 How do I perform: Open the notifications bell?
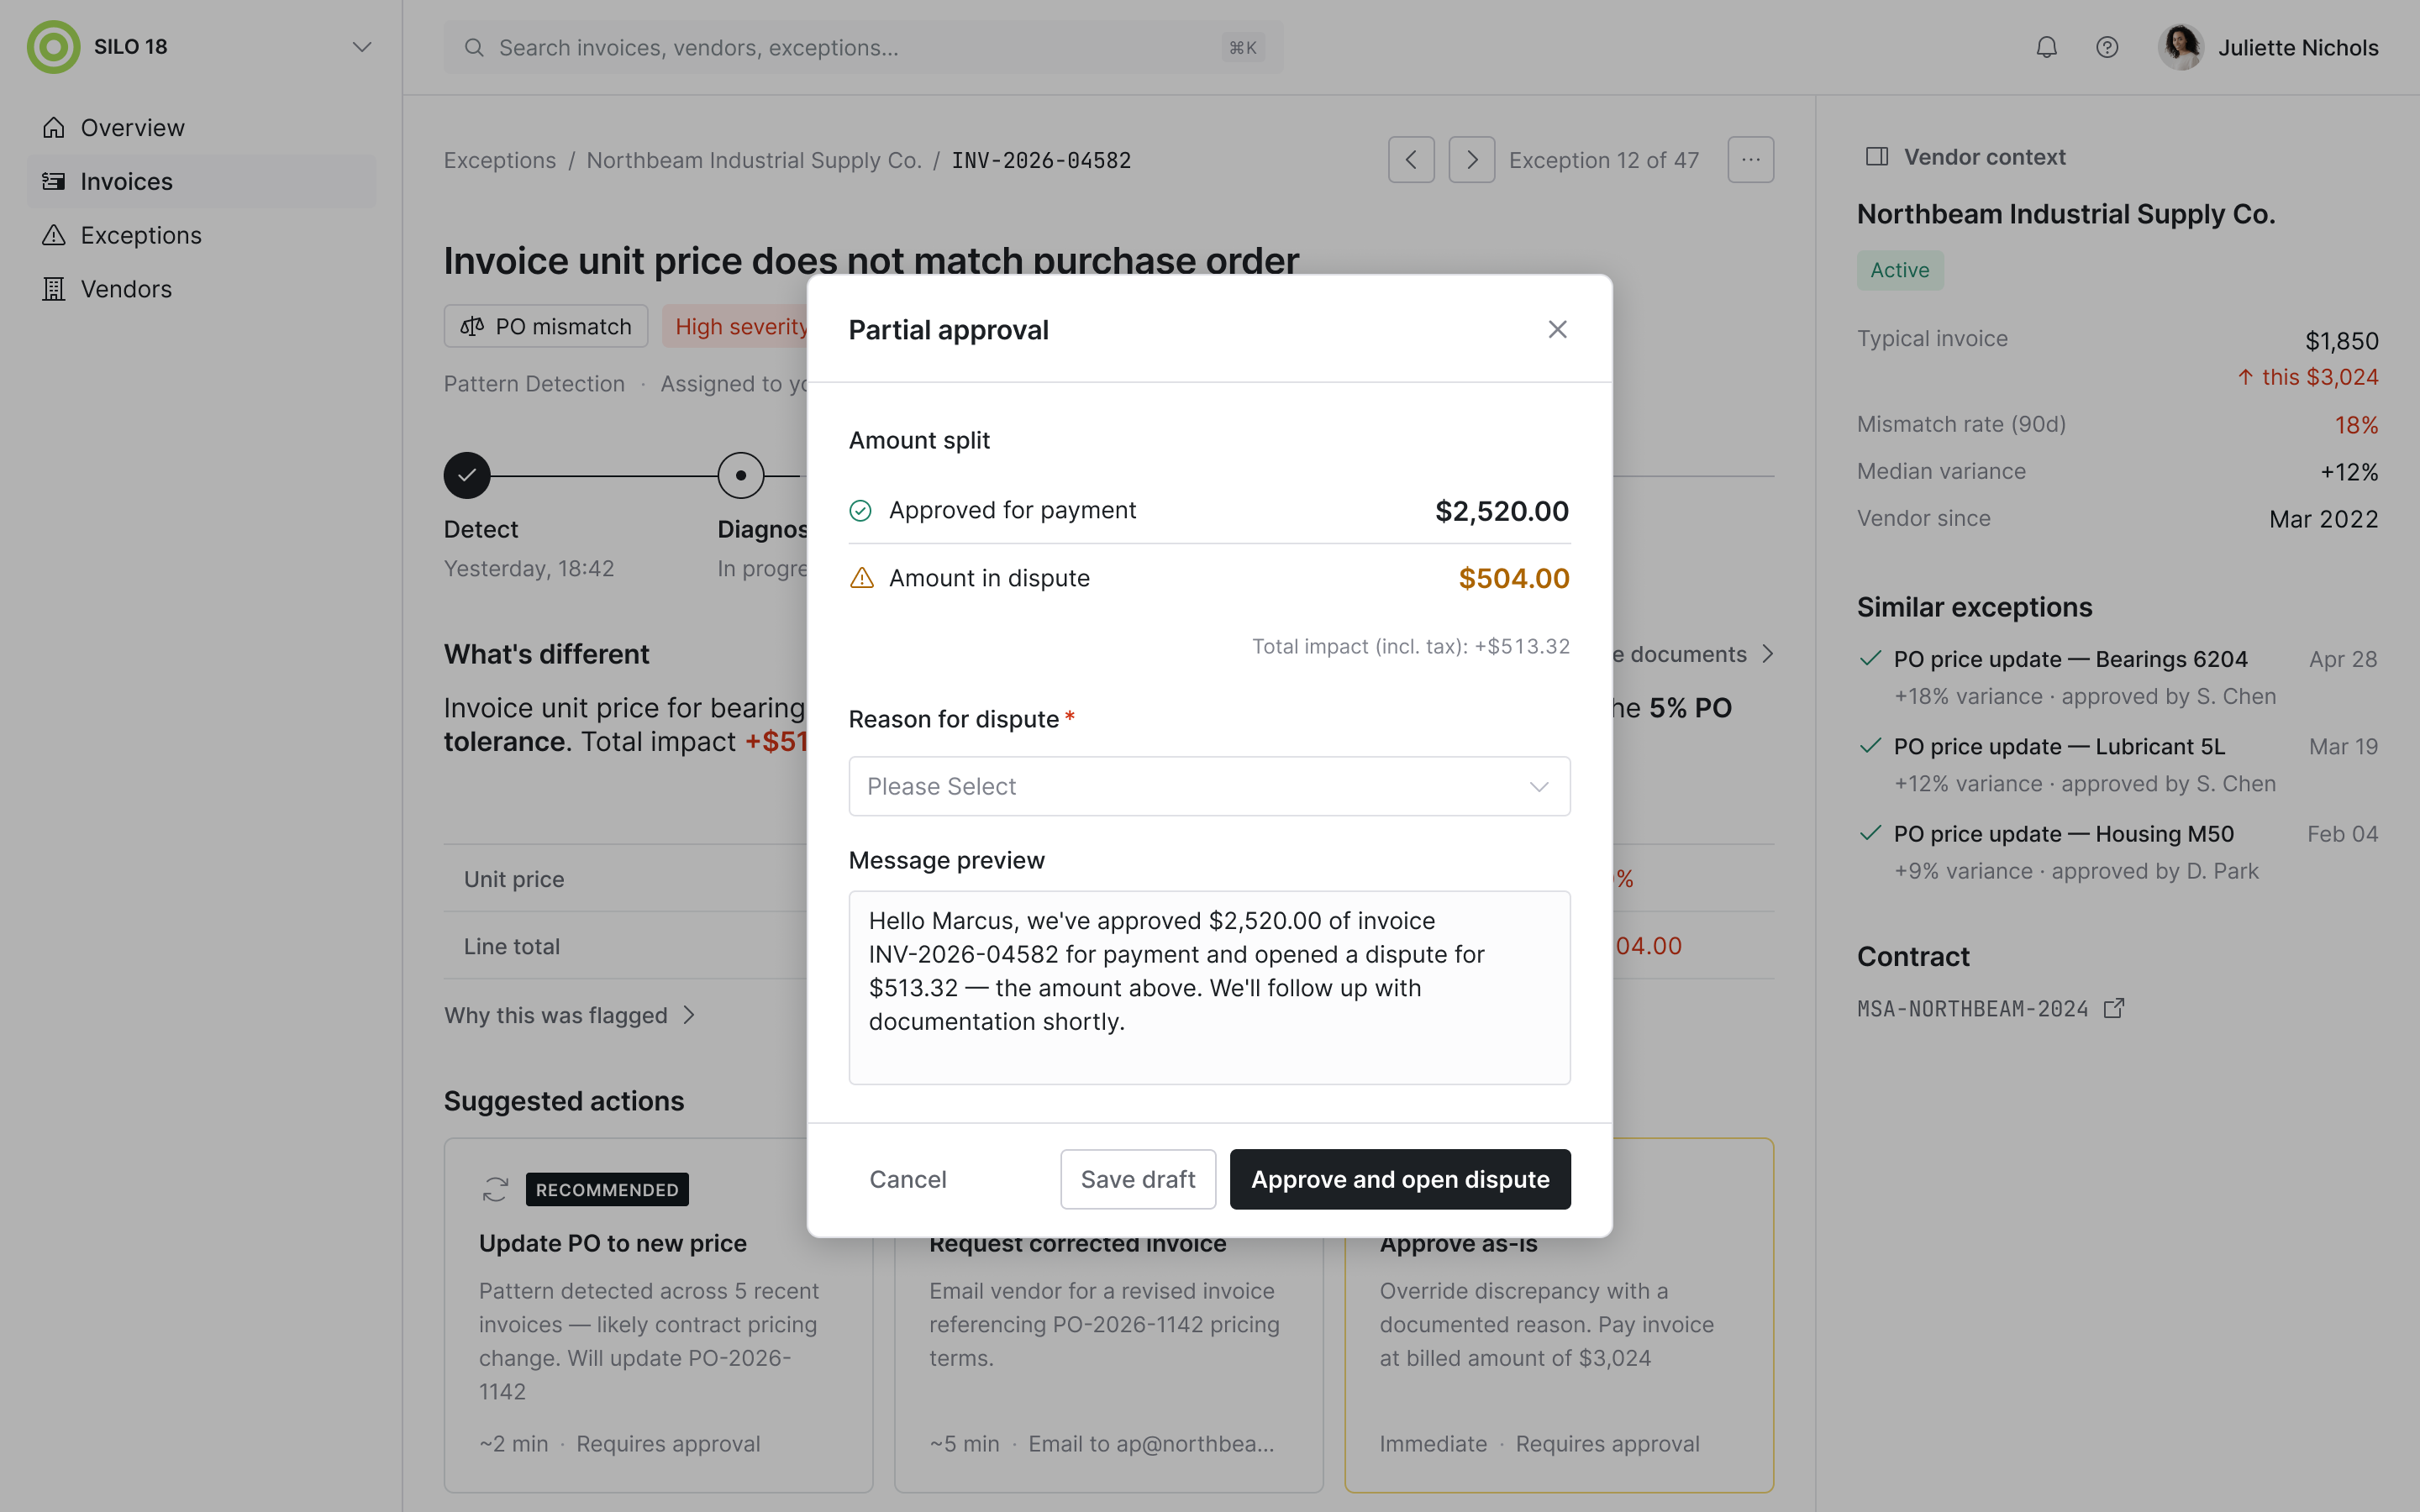pos(2046,47)
